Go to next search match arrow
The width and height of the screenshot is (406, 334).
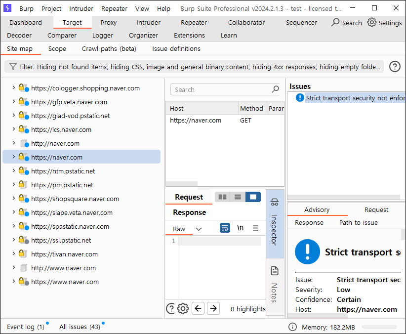point(213,308)
